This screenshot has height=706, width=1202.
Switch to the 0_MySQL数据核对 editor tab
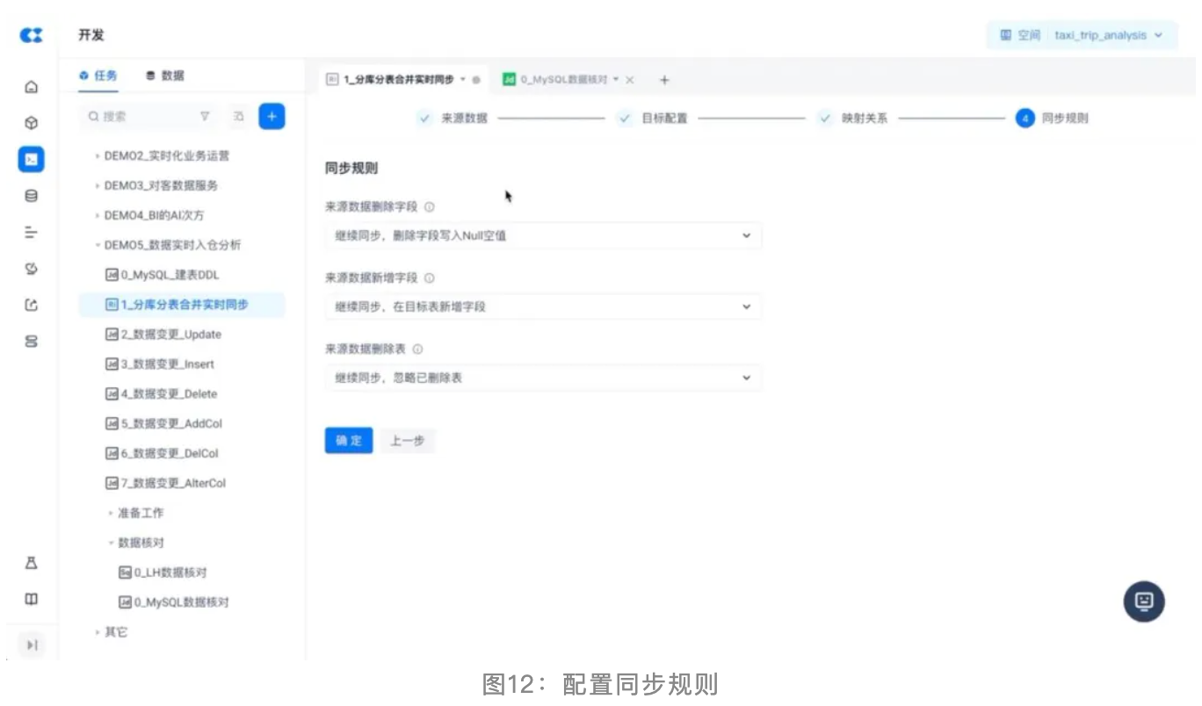(x=562, y=80)
